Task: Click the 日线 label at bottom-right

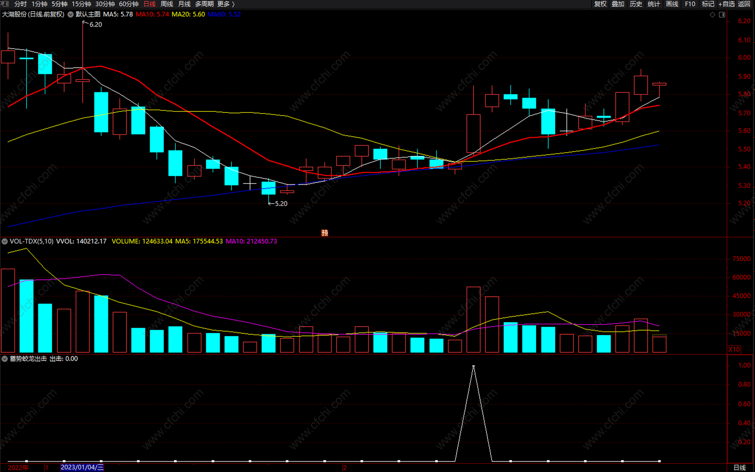Action: pyautogui.click(x=740, y=468)
